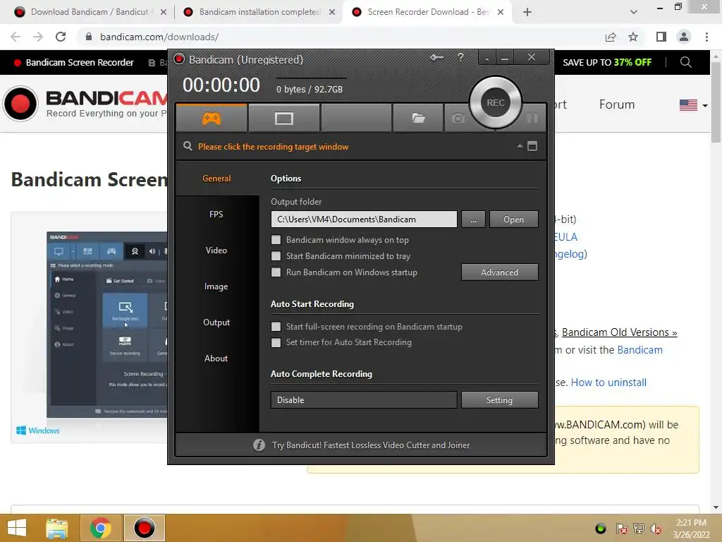Click the Bandicut info icon

[x=259, y=445]
